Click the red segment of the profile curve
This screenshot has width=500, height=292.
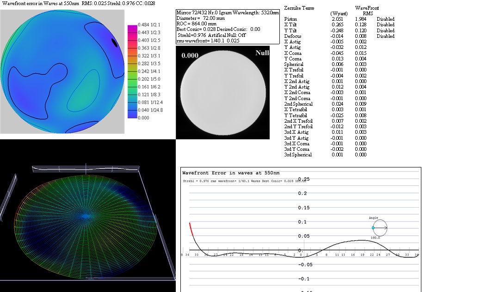pyautogui.click(x=191, y=229)
